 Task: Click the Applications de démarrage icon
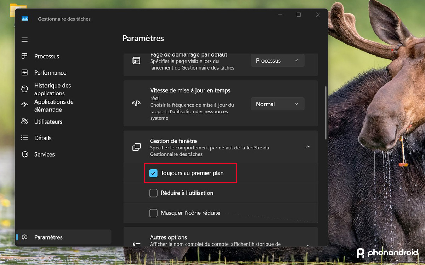(x=24, y=105)
